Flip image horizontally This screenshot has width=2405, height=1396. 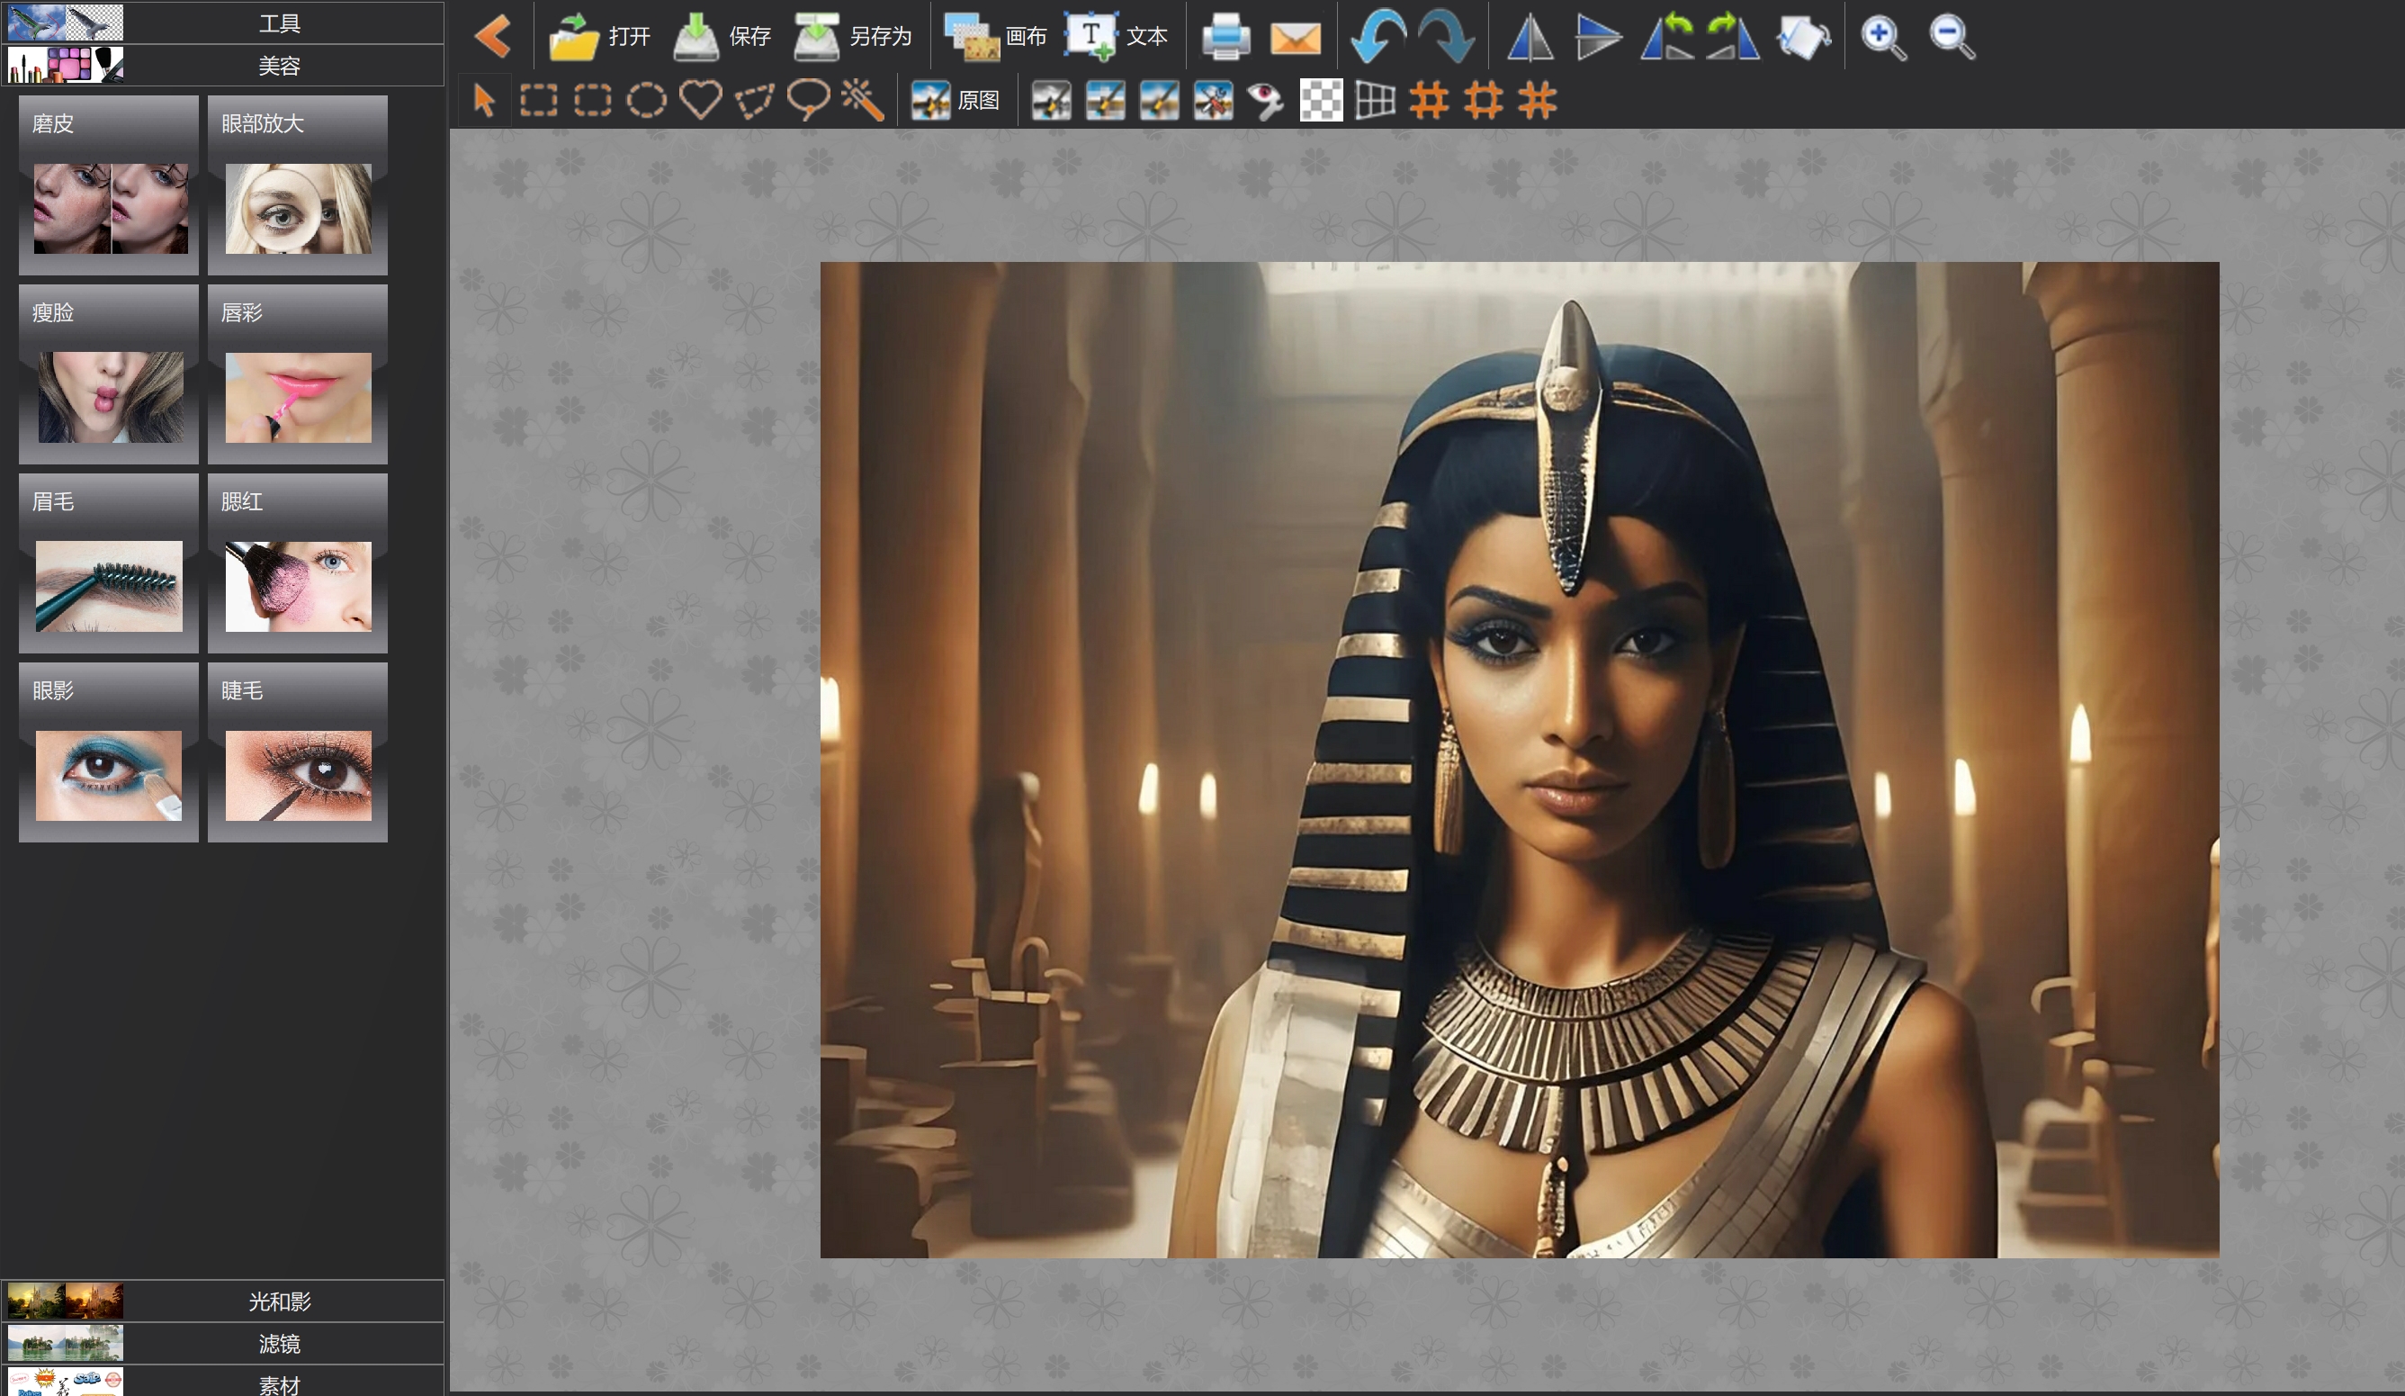point(1530,37)
